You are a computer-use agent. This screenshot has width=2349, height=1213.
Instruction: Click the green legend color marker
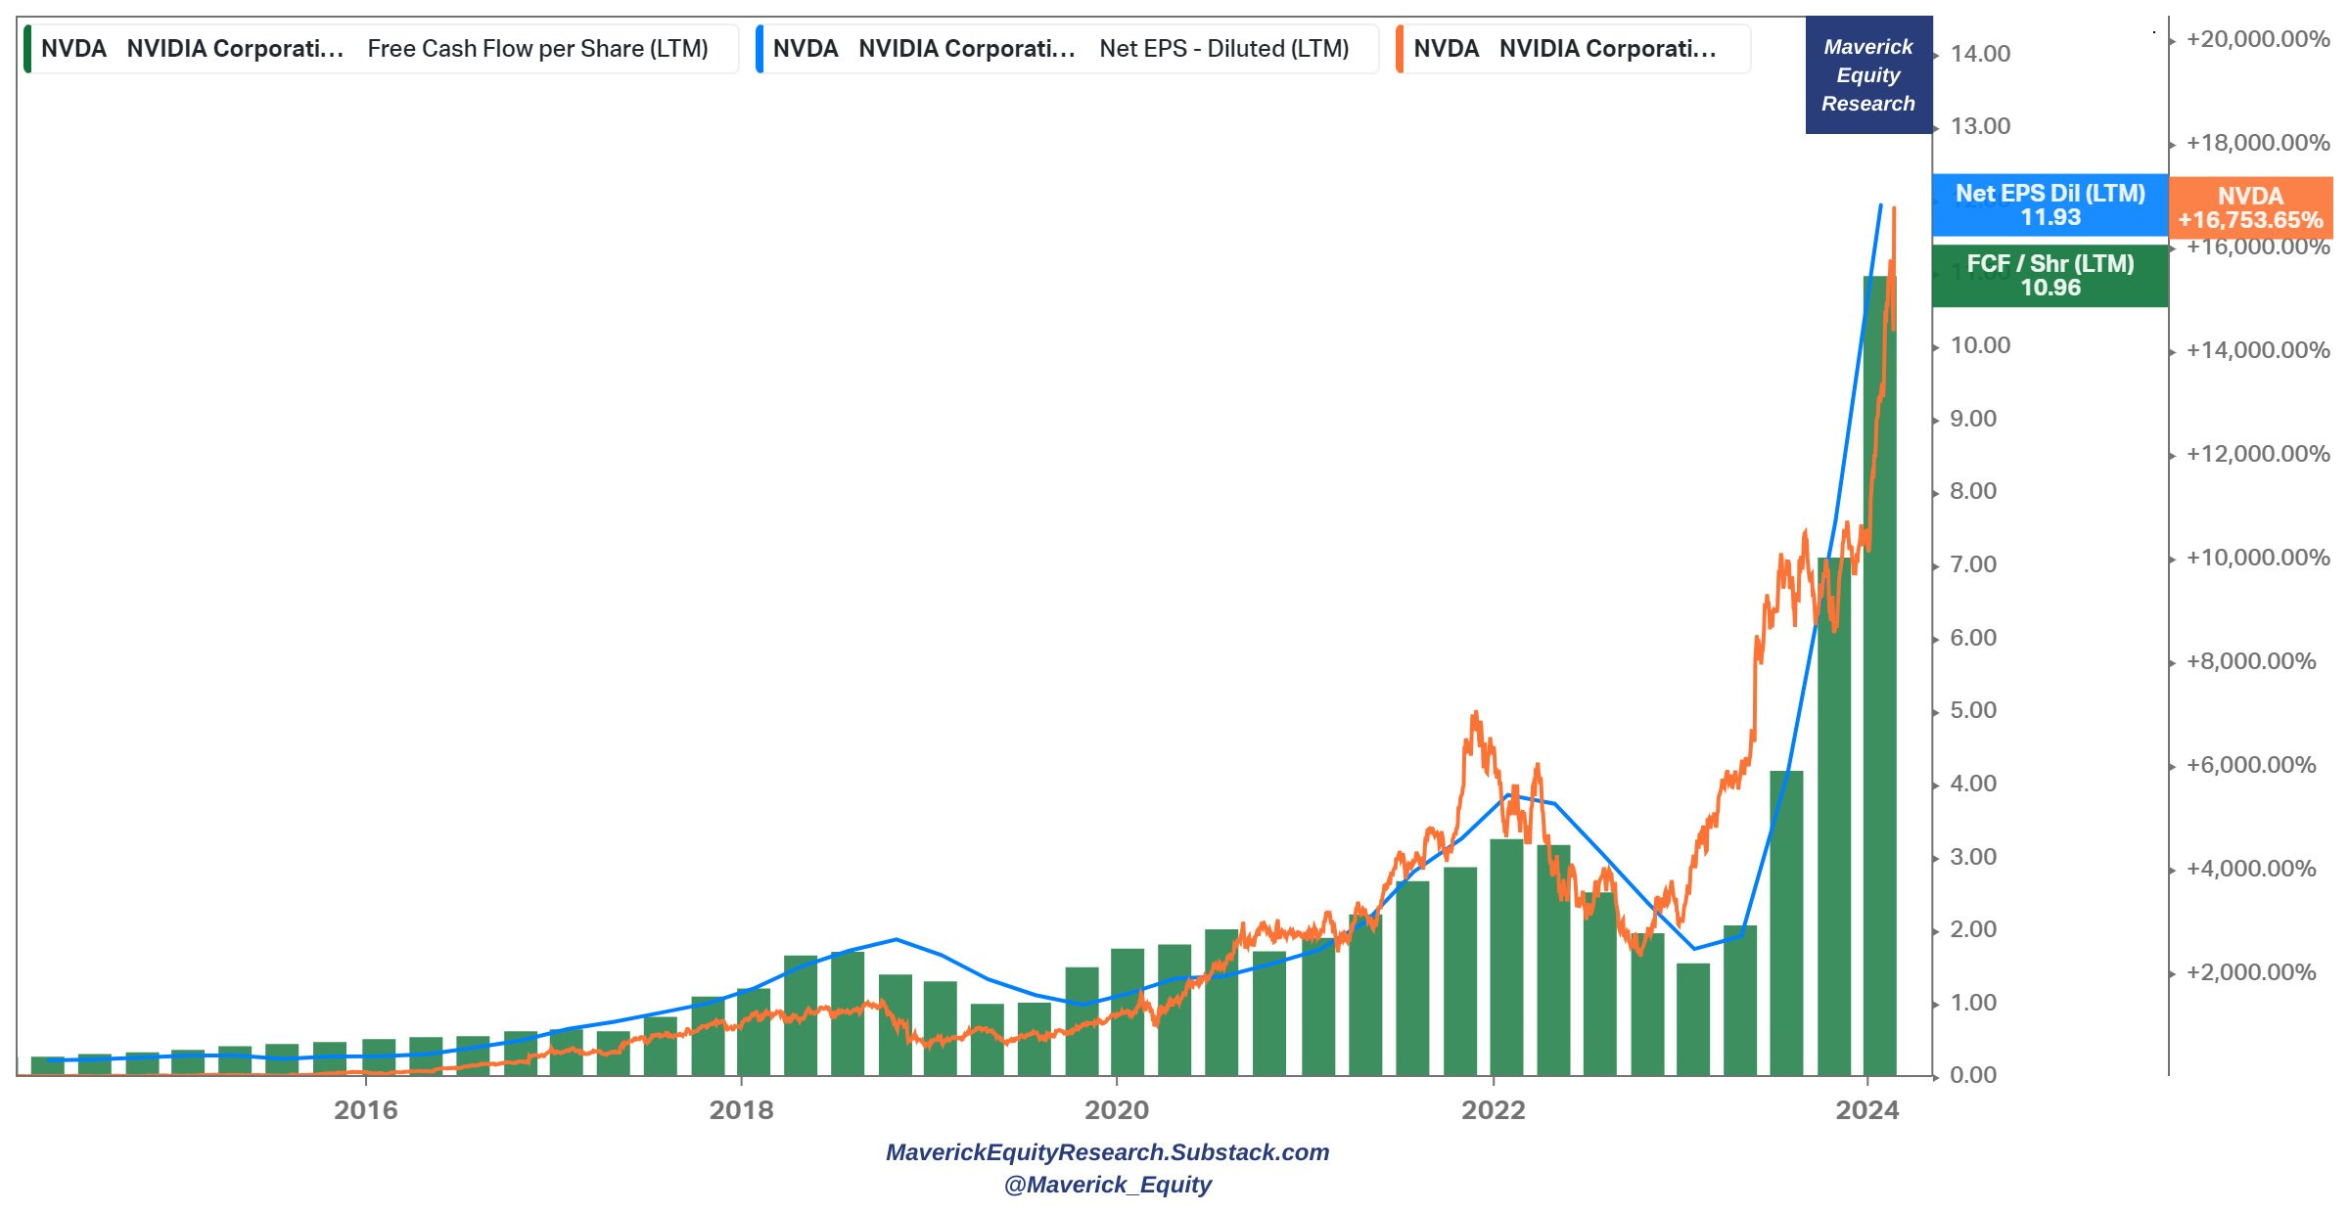point(28,49)
